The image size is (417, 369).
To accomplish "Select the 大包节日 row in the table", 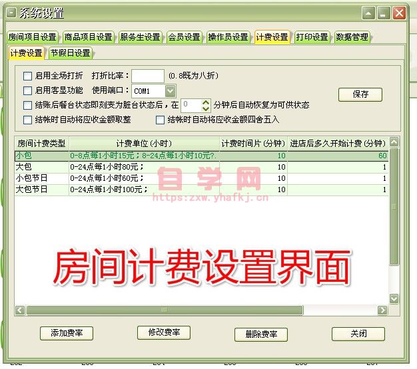I will 41,189.
